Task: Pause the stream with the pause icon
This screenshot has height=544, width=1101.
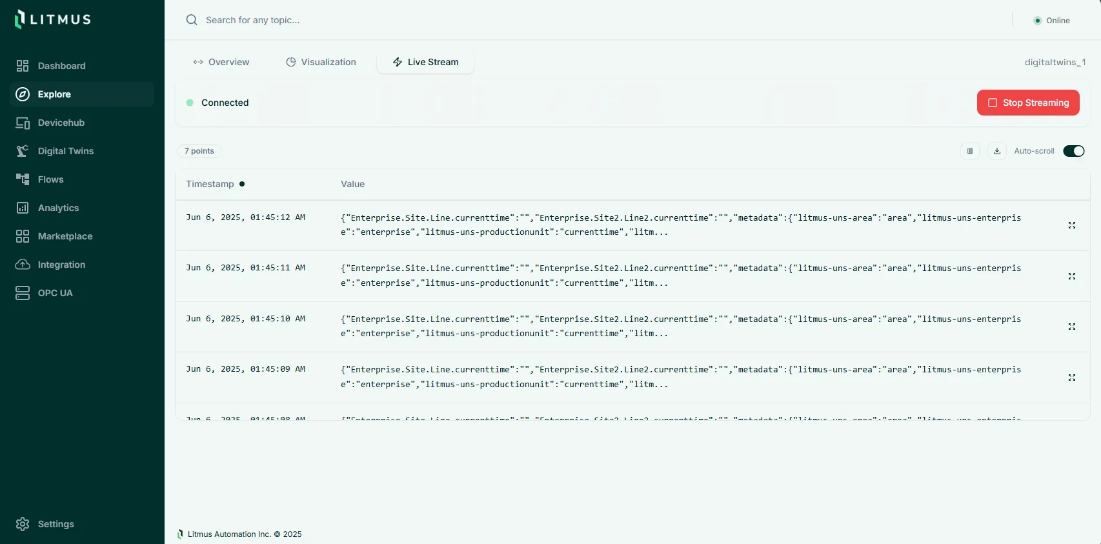Action: [970, 151]
